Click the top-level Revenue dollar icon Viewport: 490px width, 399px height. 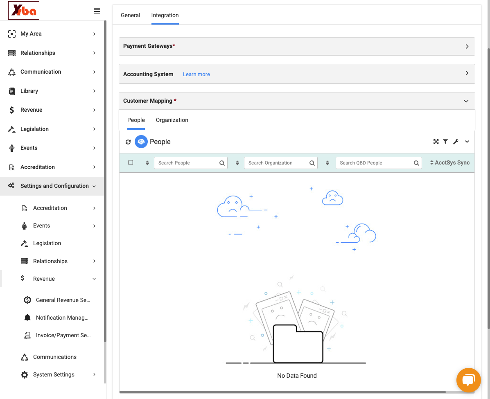pyautogui.click(x=12, y=110)
